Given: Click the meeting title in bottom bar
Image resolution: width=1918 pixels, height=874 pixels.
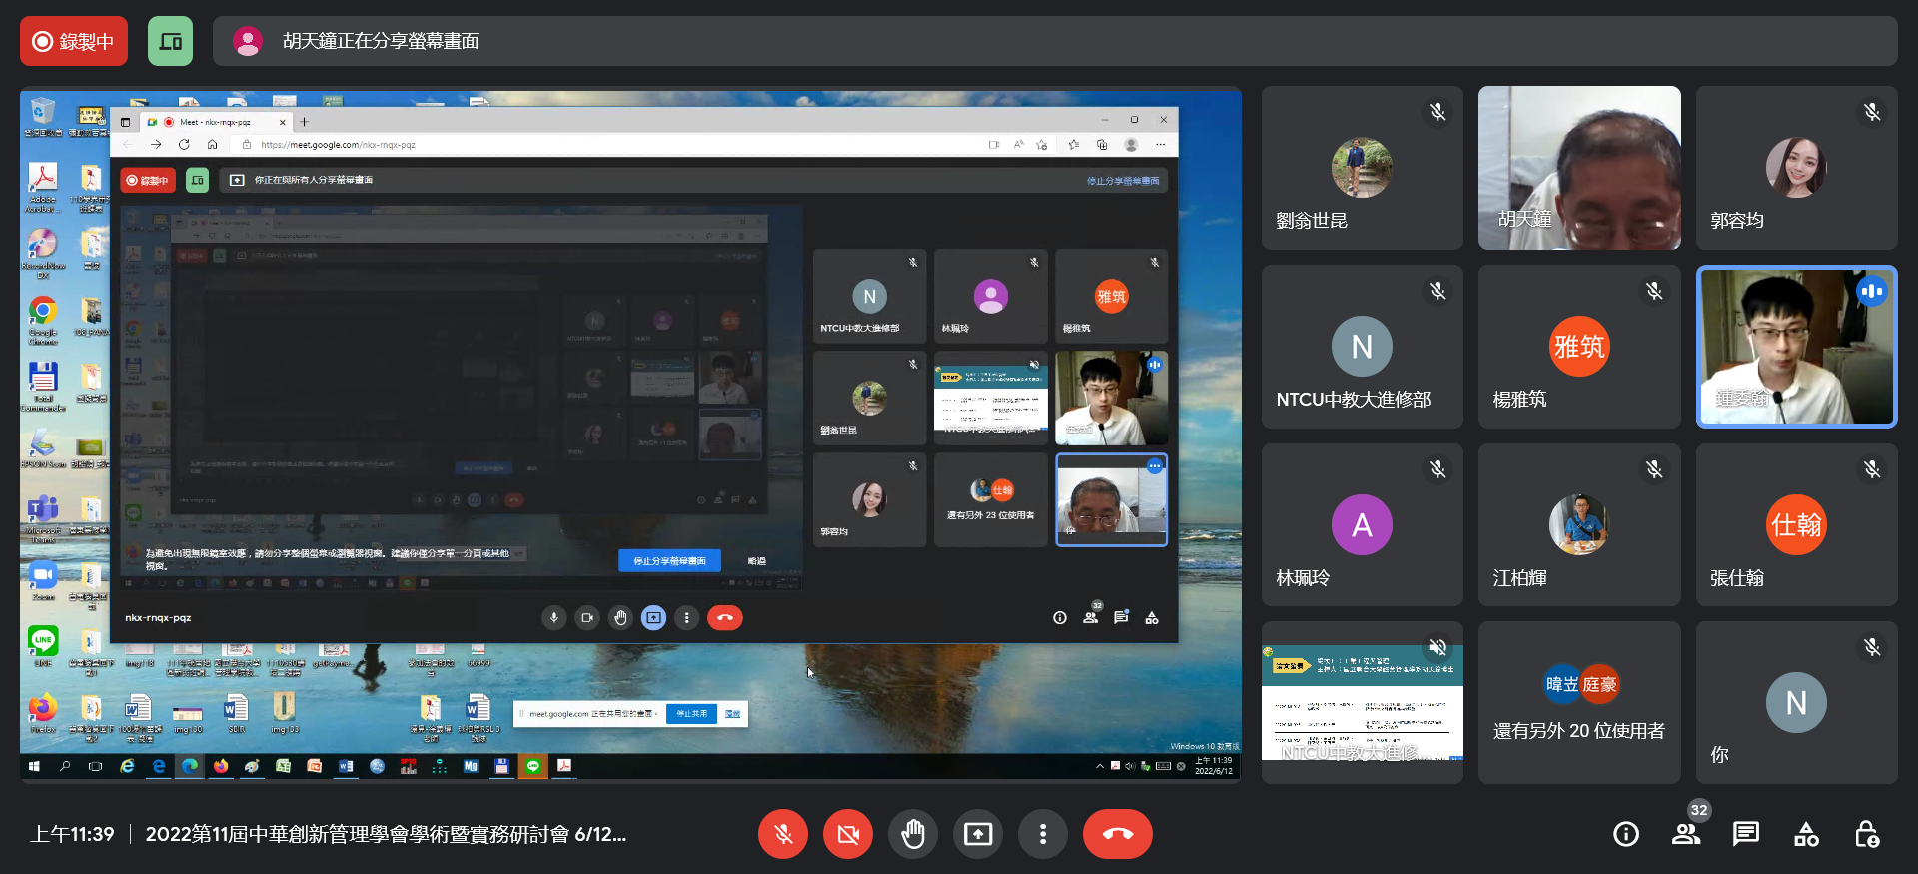Looking at the screenshot, I should [x=386, y=834].
